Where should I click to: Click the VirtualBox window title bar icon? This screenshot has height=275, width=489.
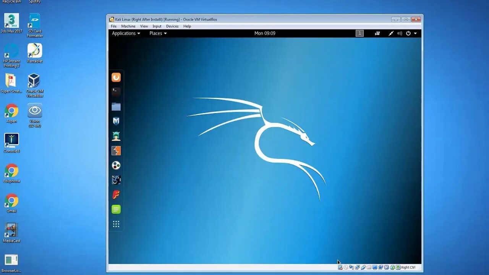112,19
